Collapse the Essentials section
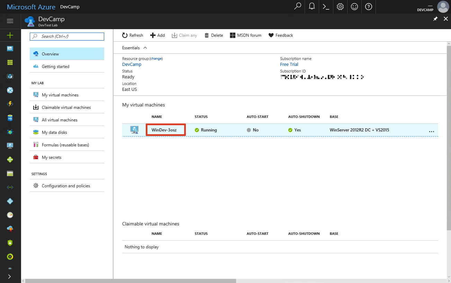The image size is (451, 283). coord(135,48)
